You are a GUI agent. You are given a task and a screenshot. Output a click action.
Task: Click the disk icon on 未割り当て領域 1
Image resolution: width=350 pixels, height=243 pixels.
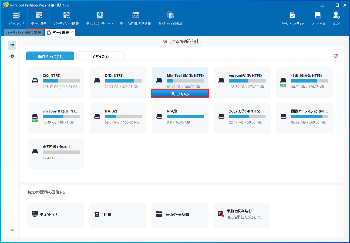tap(35, 152)
